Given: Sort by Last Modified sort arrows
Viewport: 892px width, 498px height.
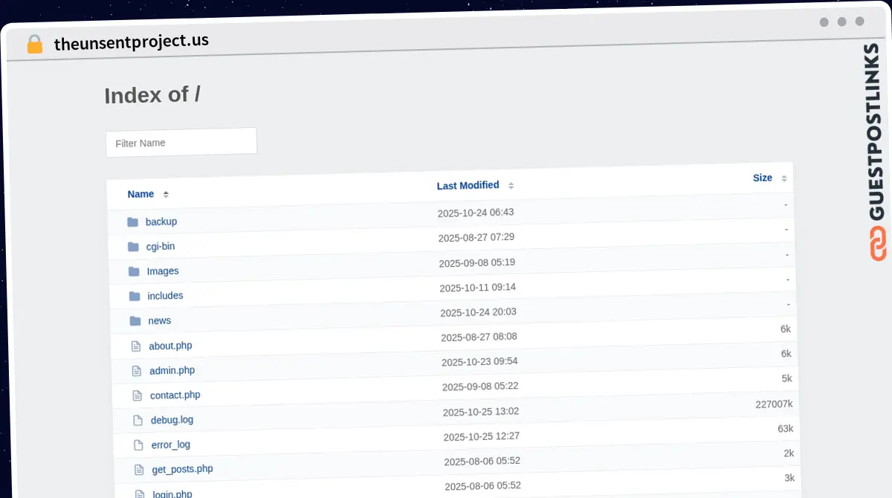Looking at the screenshot, I should pyautogui.click(x=511, y=185).
